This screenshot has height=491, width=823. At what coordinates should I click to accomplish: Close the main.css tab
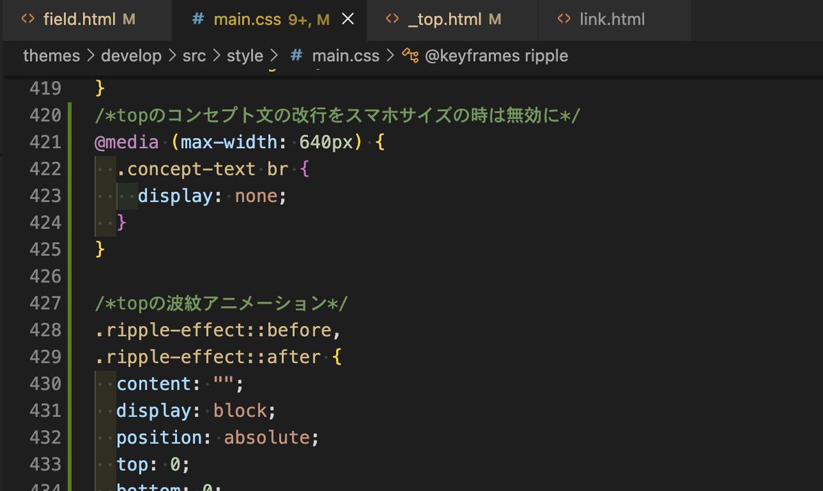tap(348, 20)
